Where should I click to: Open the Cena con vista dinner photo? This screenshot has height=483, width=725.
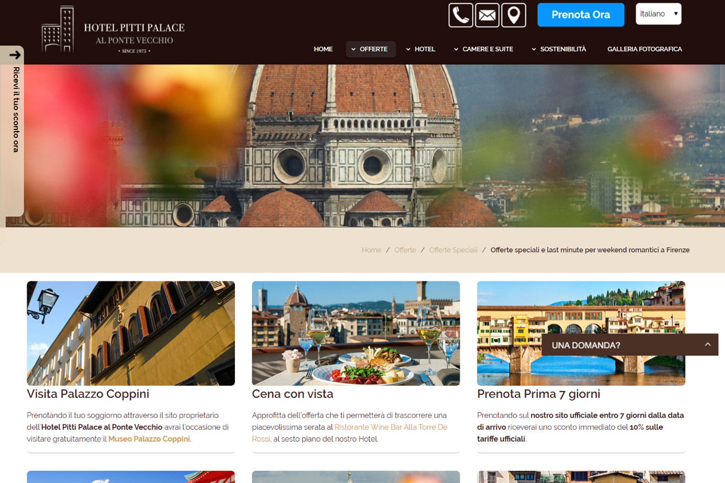(356, 333)
